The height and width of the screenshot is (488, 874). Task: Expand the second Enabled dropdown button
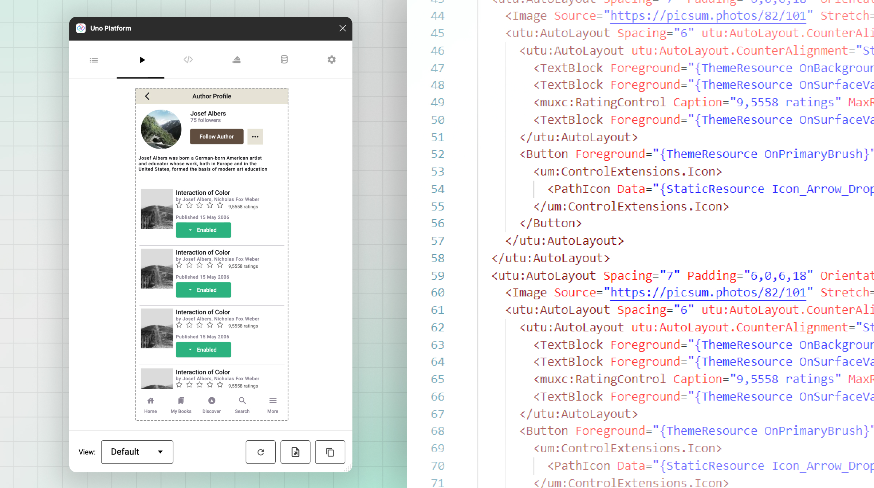coord(203,290)
